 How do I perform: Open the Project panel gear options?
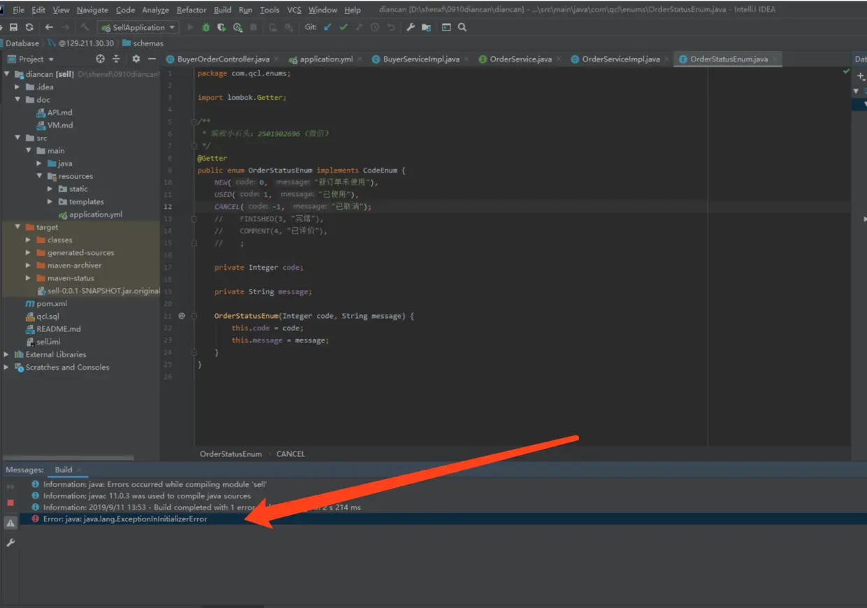click(136, 59)
